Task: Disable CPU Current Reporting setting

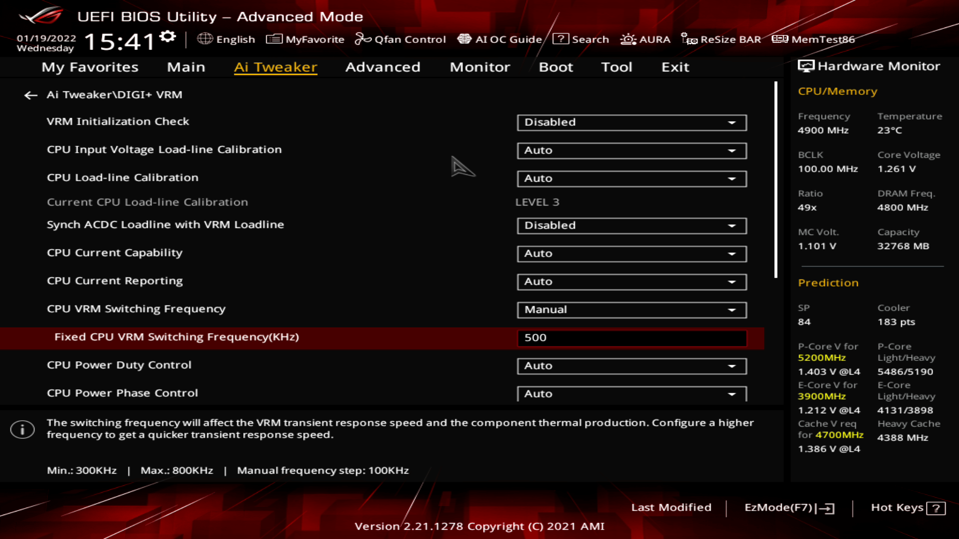Action: [630, 281]
